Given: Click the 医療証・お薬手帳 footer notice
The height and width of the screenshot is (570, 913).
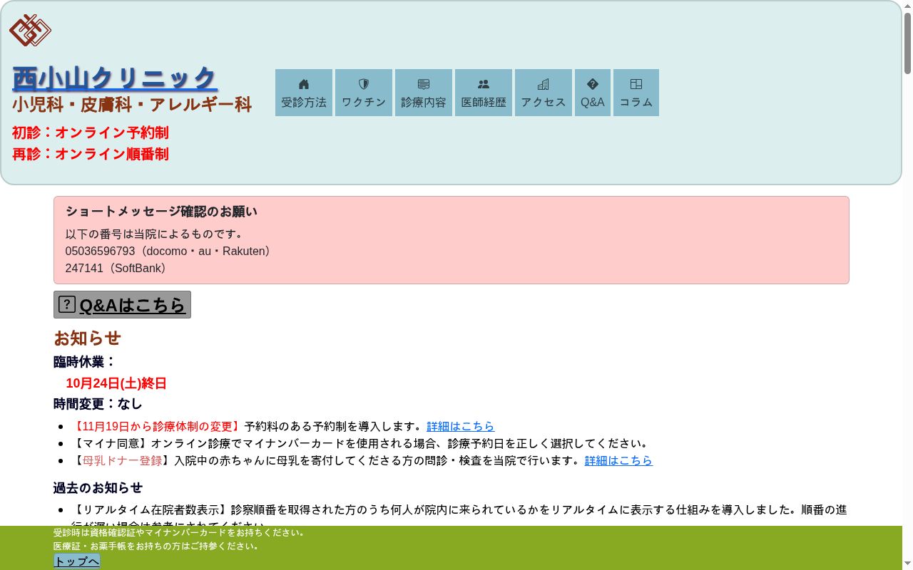Looking at the screenshot, I should (x=156, y=546).
